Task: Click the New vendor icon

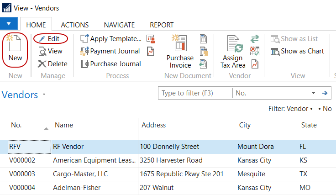Action: (x=15, y=48)
